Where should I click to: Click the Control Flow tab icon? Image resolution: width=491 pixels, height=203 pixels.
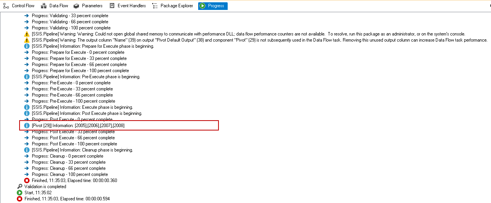(6, 6)
